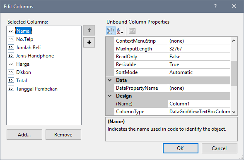
Task: Select the Jenis Handphone column
Action: point(35,56)
